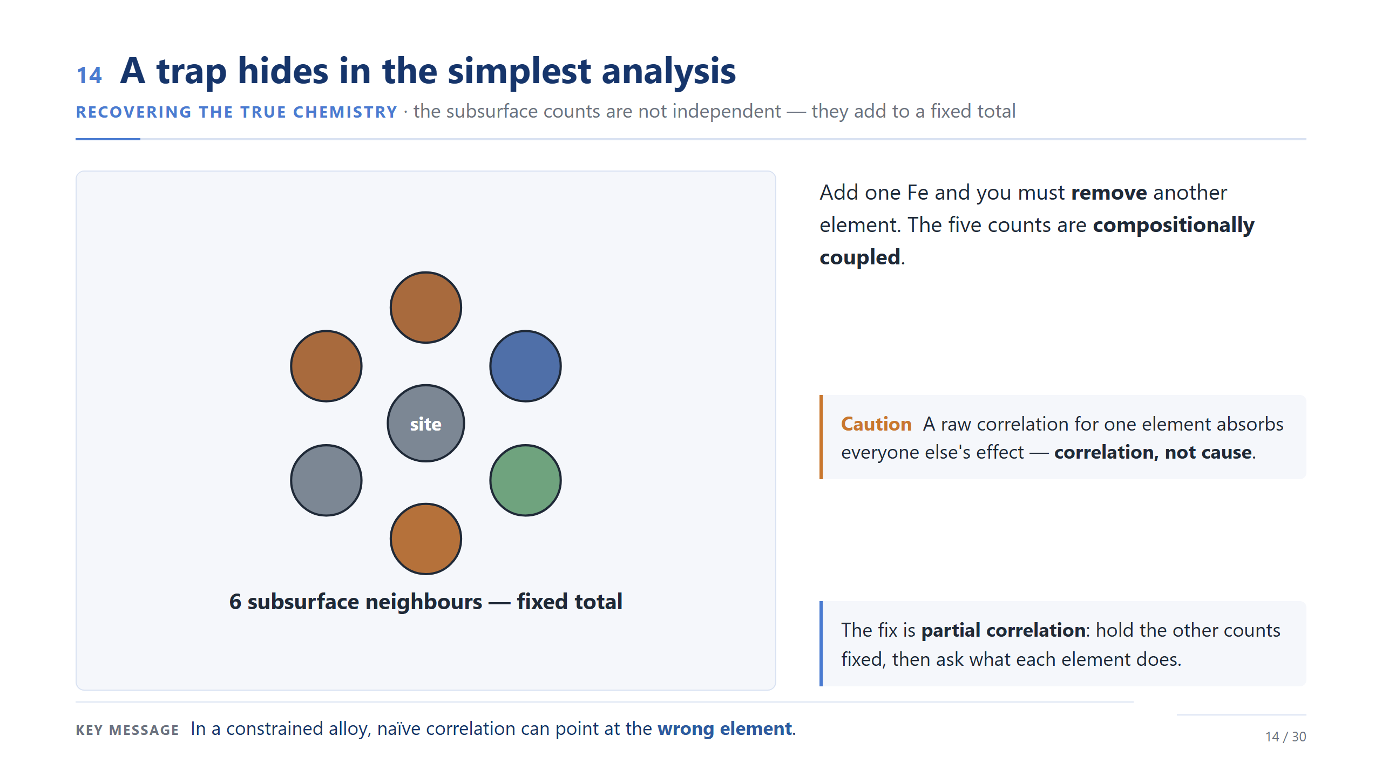
Task: Click the "wrong element" highlighted text
Action: pos(724,729)
